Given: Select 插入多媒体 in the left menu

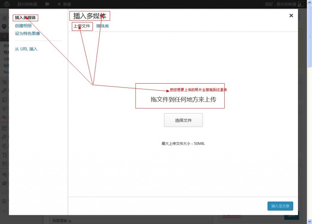Looking at the screenshot, I should [25, 18].
